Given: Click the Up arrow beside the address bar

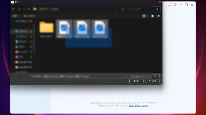Looking at the screenshot, I should [x=29, y=9].
